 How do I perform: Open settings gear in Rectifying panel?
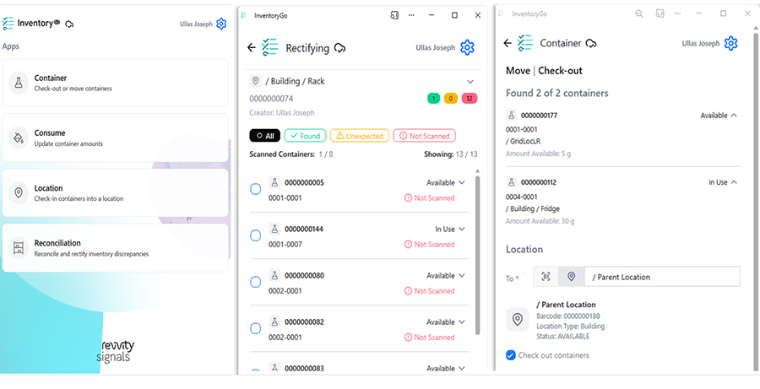467,47
